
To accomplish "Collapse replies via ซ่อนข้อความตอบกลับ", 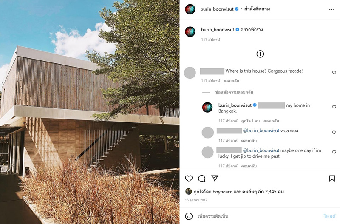I will 234,92.
